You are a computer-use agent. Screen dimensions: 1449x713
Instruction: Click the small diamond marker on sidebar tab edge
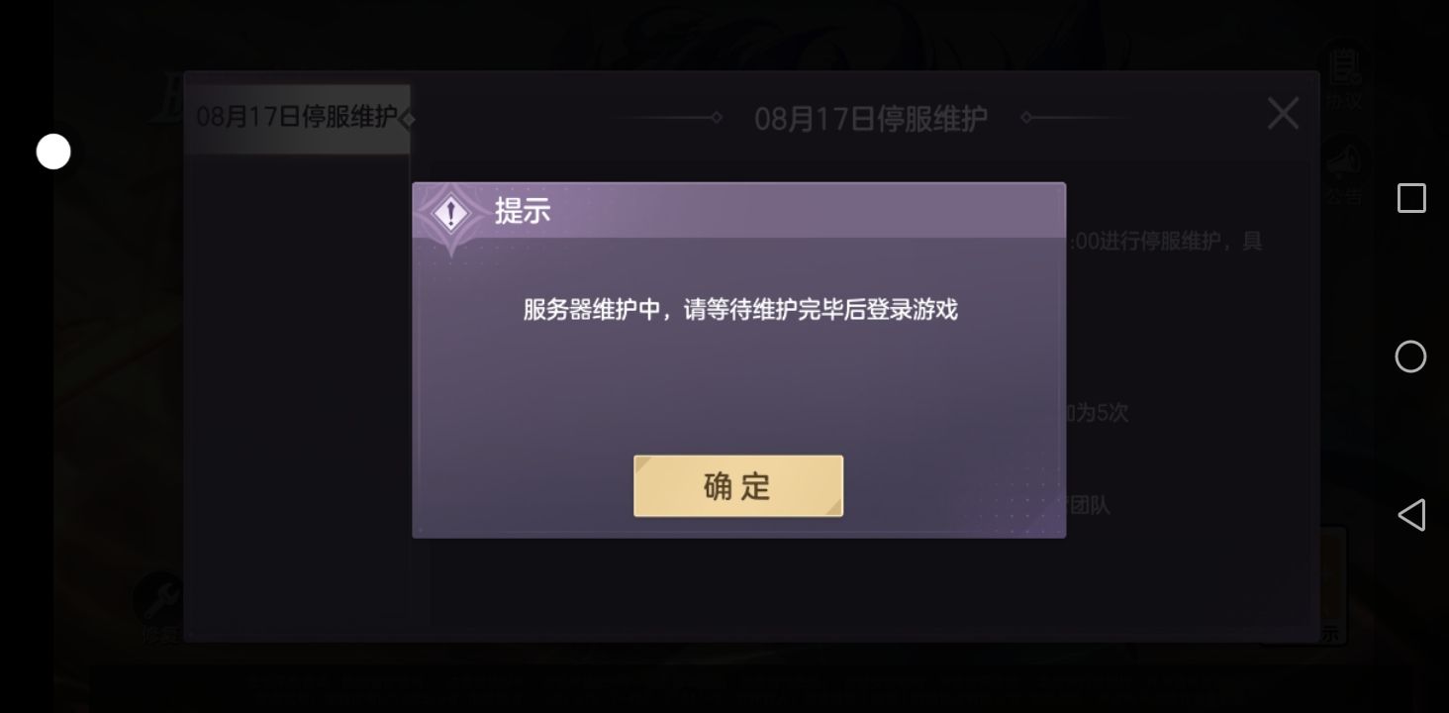(407, 119)
